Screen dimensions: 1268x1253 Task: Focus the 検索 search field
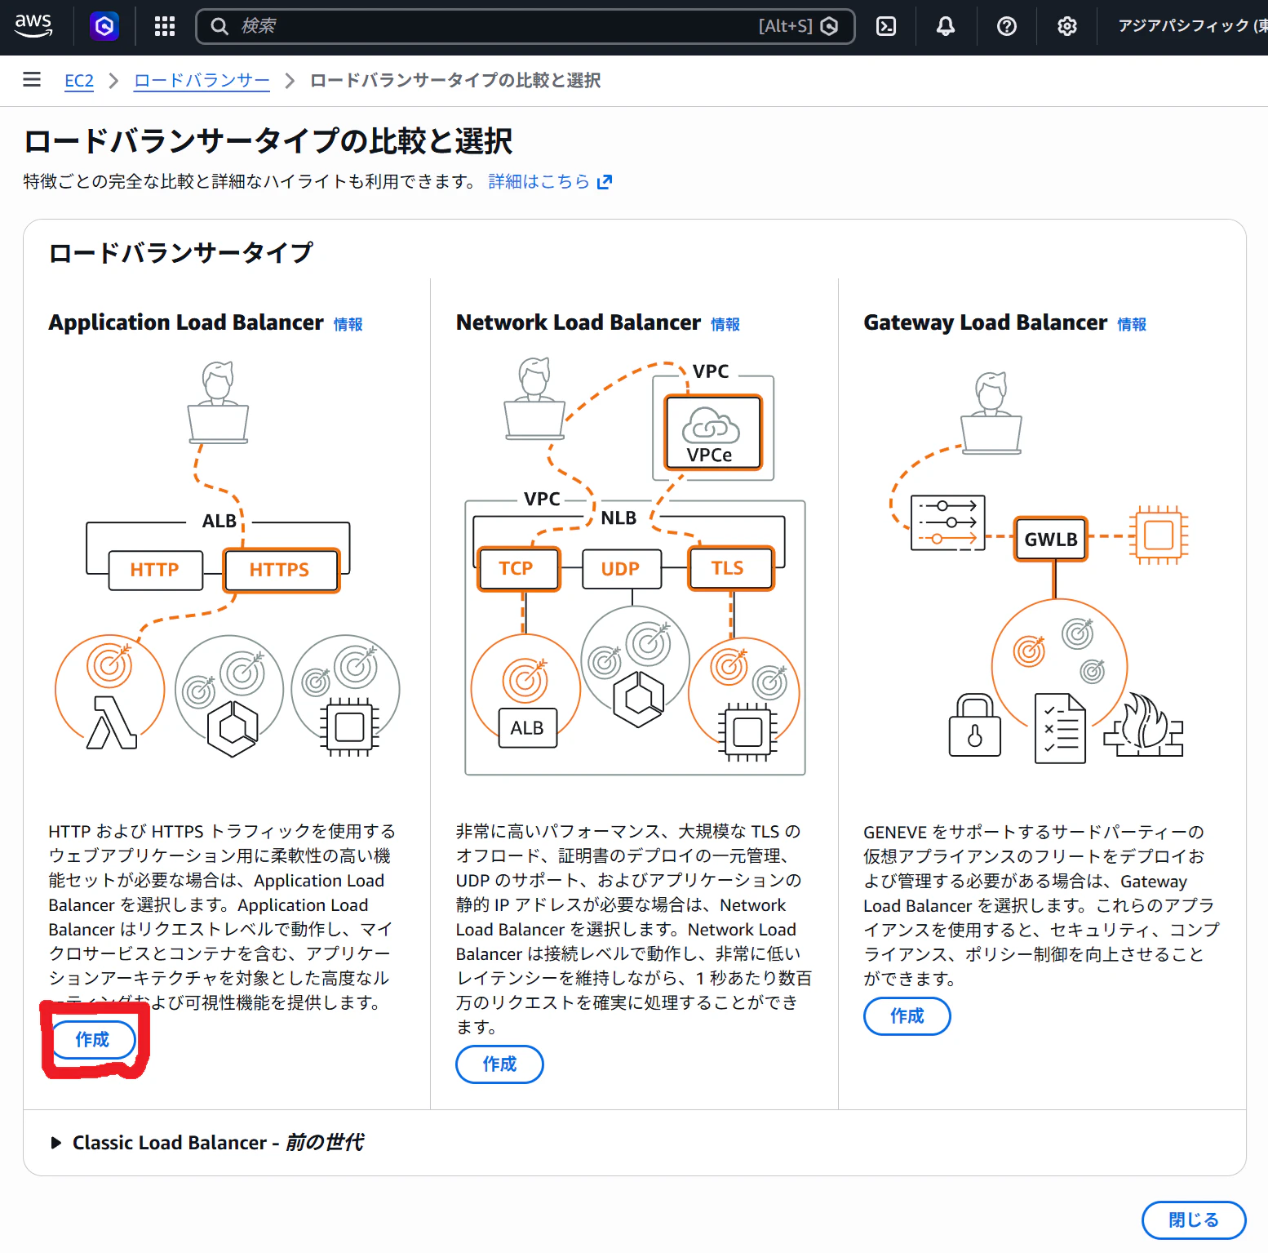[x=525, y=26]
